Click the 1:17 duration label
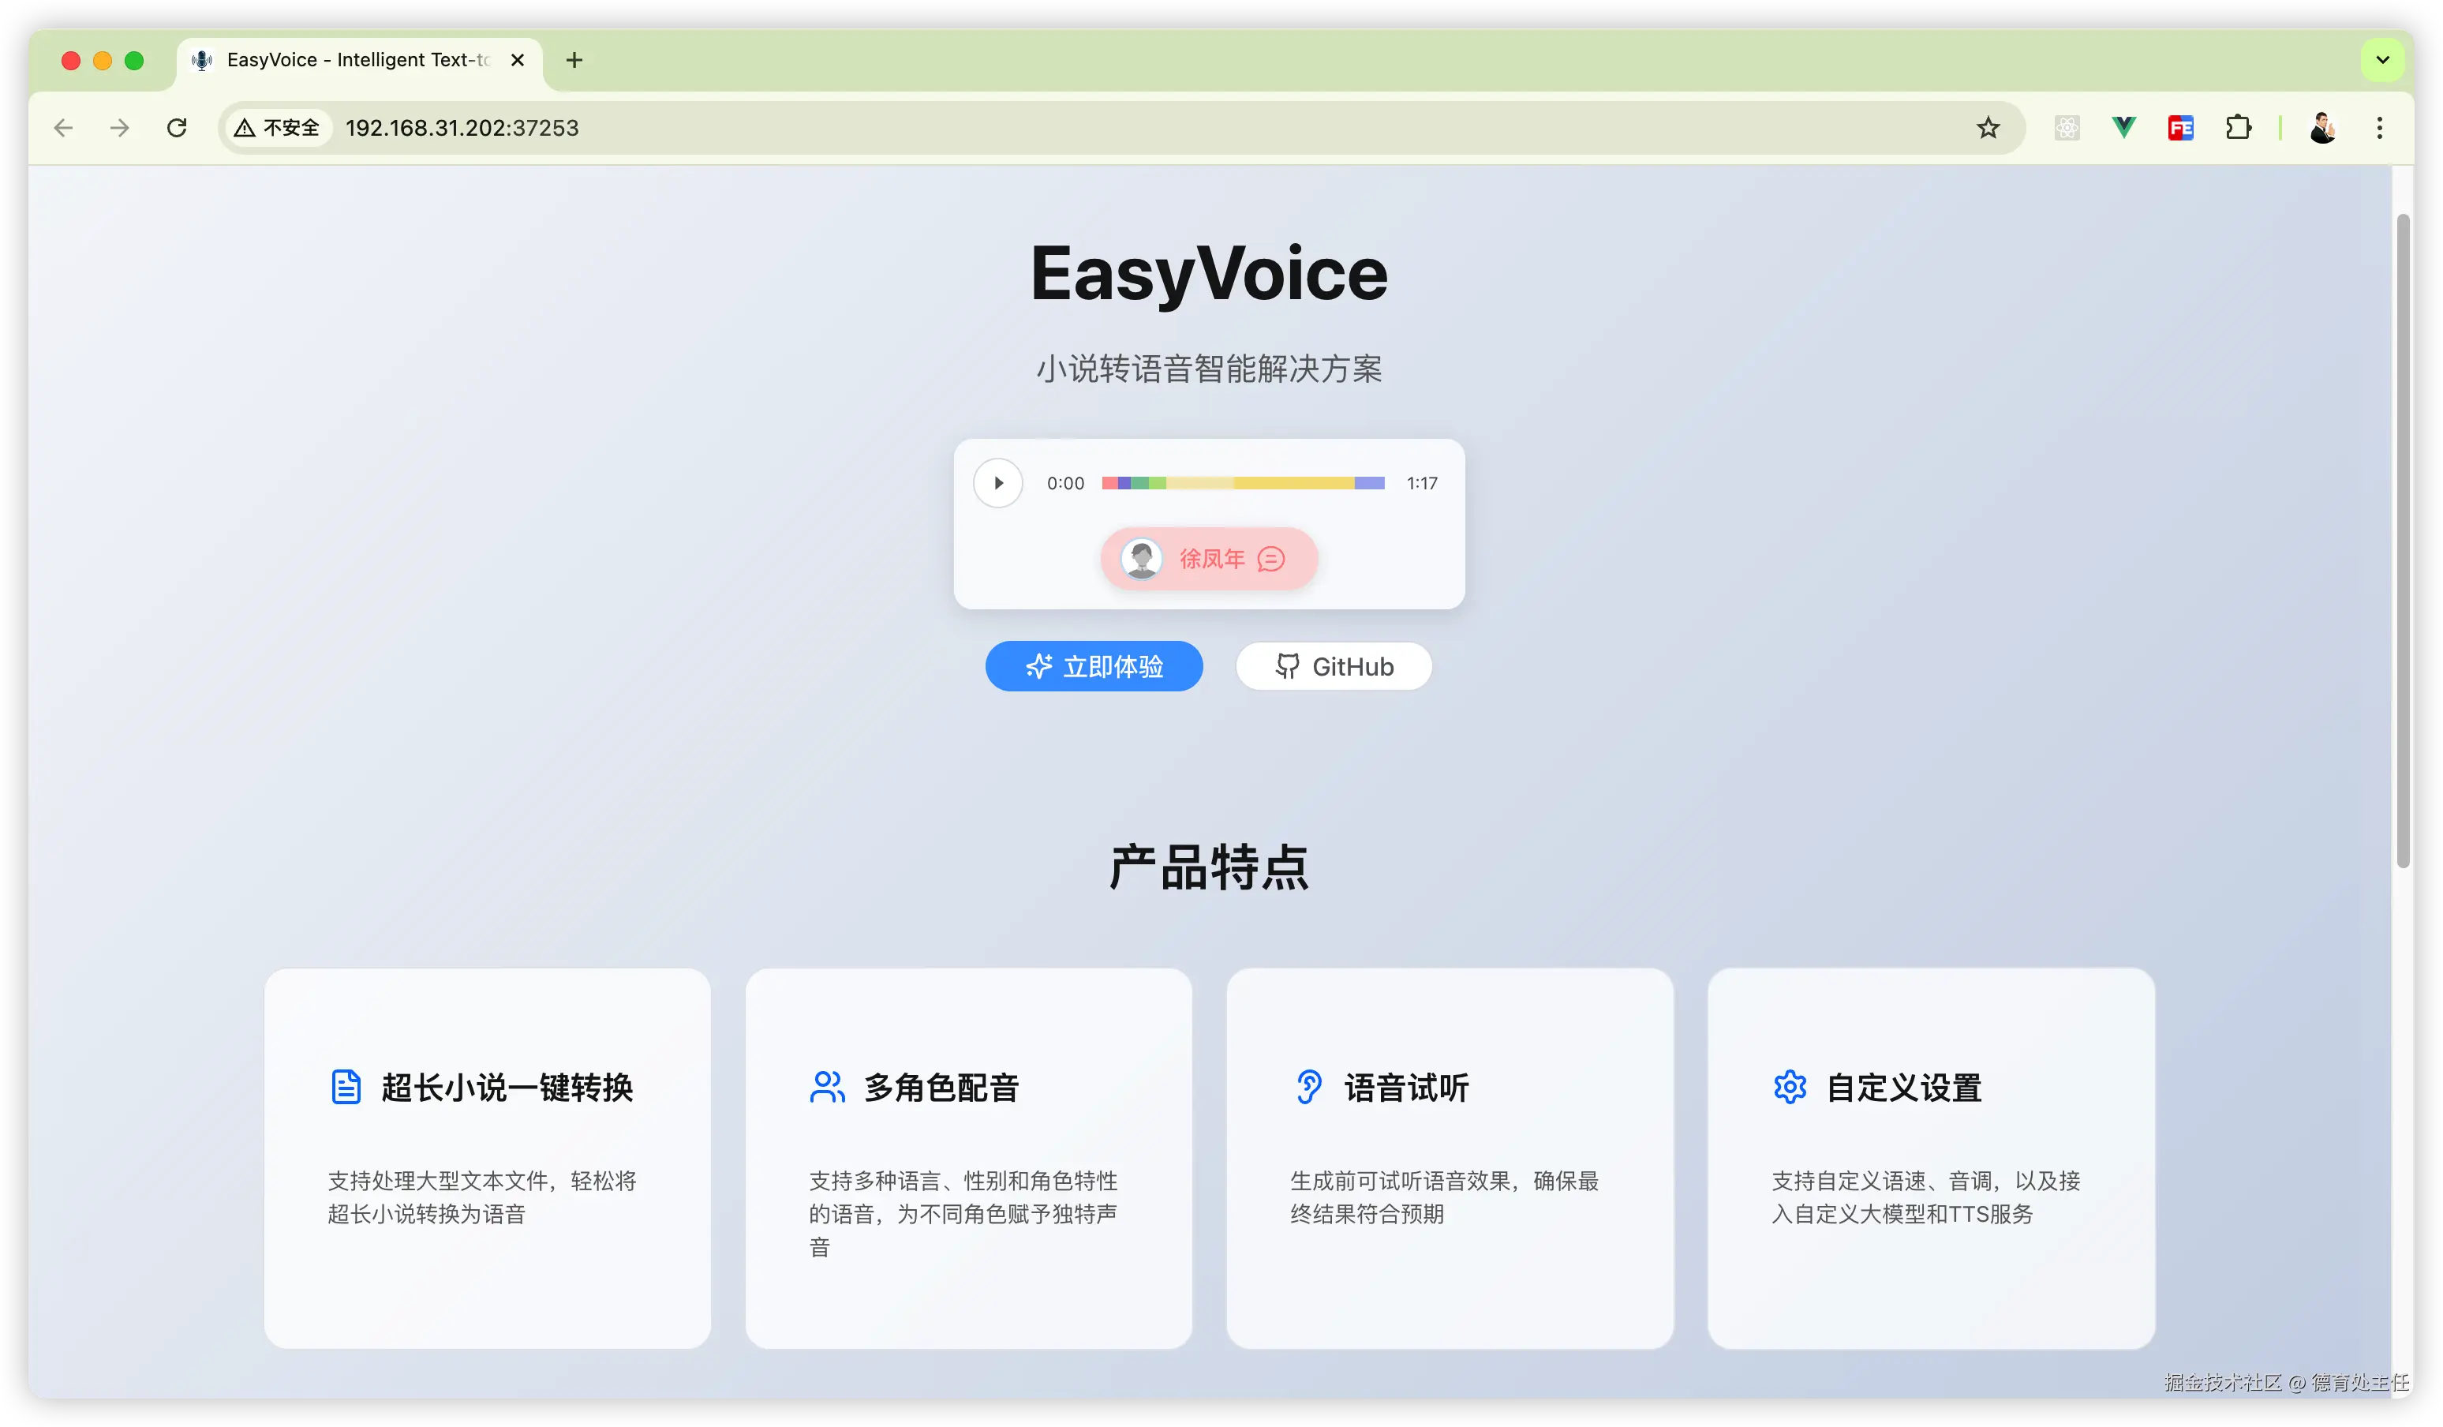2443x1427 pixels. (x=1421, y=483)
